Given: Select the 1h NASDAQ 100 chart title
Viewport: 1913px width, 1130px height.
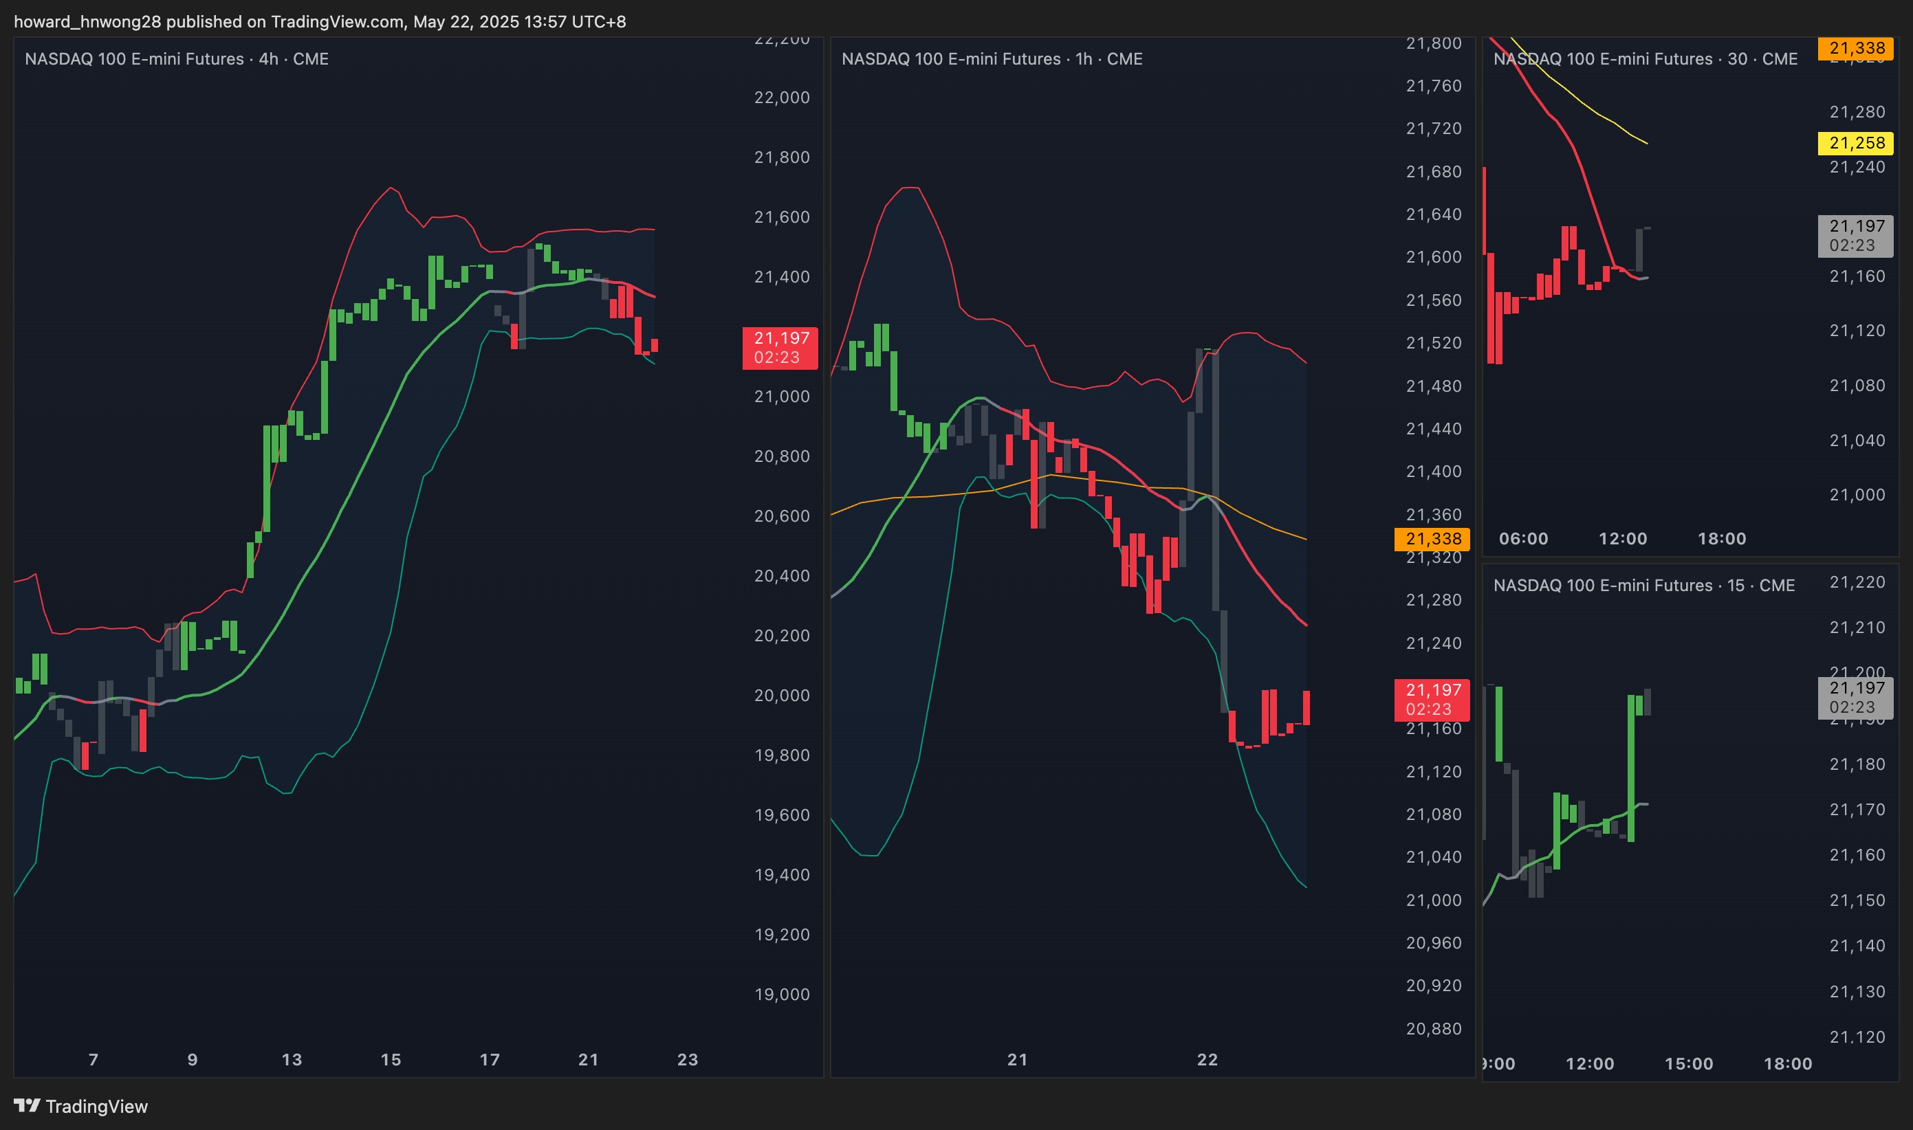Looking at the screenshot, I should pyautogui.click(x=992, y=58).
